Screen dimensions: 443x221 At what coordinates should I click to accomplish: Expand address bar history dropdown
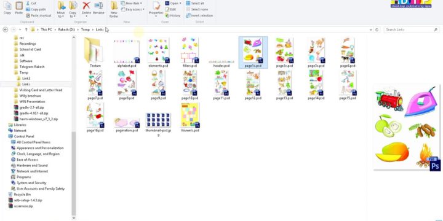click(370, 29)
